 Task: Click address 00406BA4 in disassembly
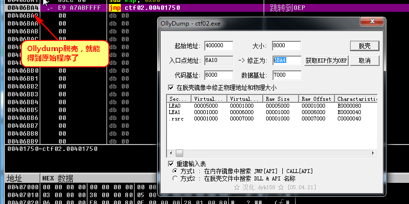coord(23,8)
